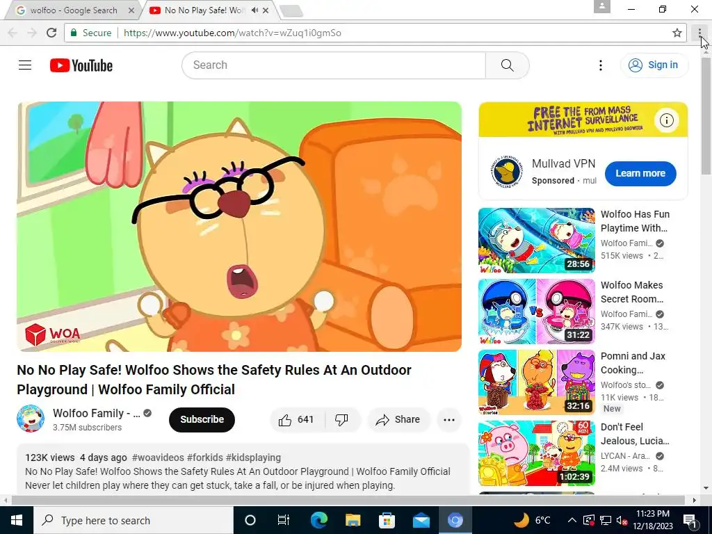Go back in browser history
This screenshot has height=534, width=712.
click(x=13, y=33)
